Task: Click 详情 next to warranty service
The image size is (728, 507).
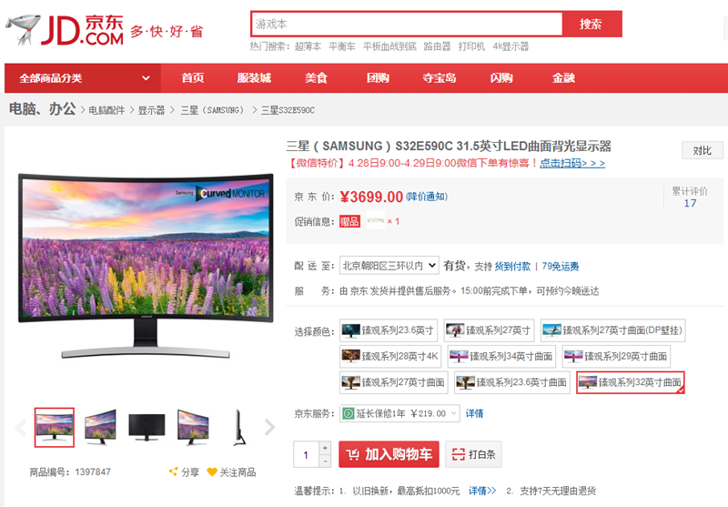Action: 474,413
